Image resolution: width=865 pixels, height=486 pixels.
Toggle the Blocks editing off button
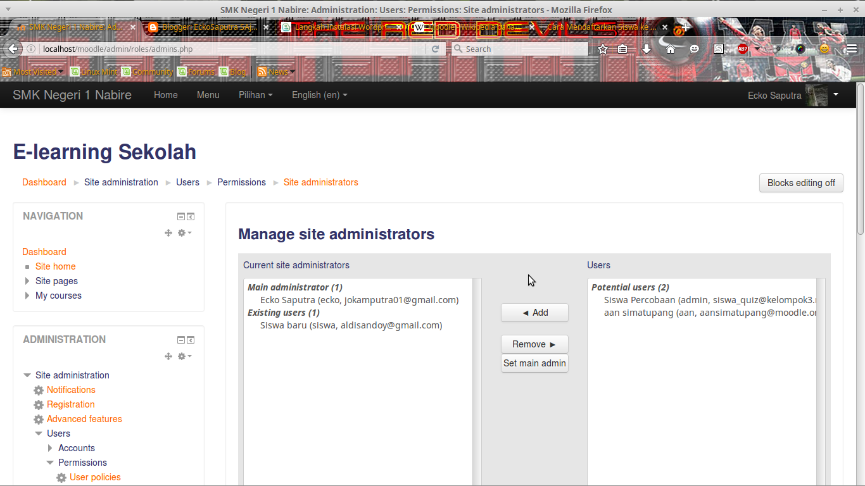(x=800, y=183)
